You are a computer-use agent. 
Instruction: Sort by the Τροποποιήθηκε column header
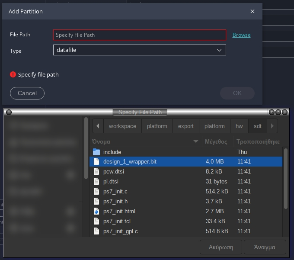pyautogui.click(x=258, y=141)
